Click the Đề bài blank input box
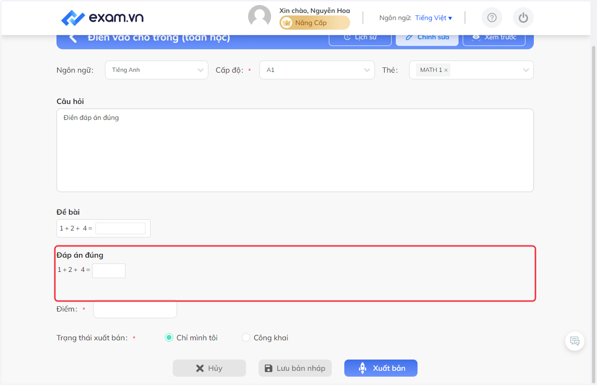Screen dimensions: 597x385 click(120, 228)
